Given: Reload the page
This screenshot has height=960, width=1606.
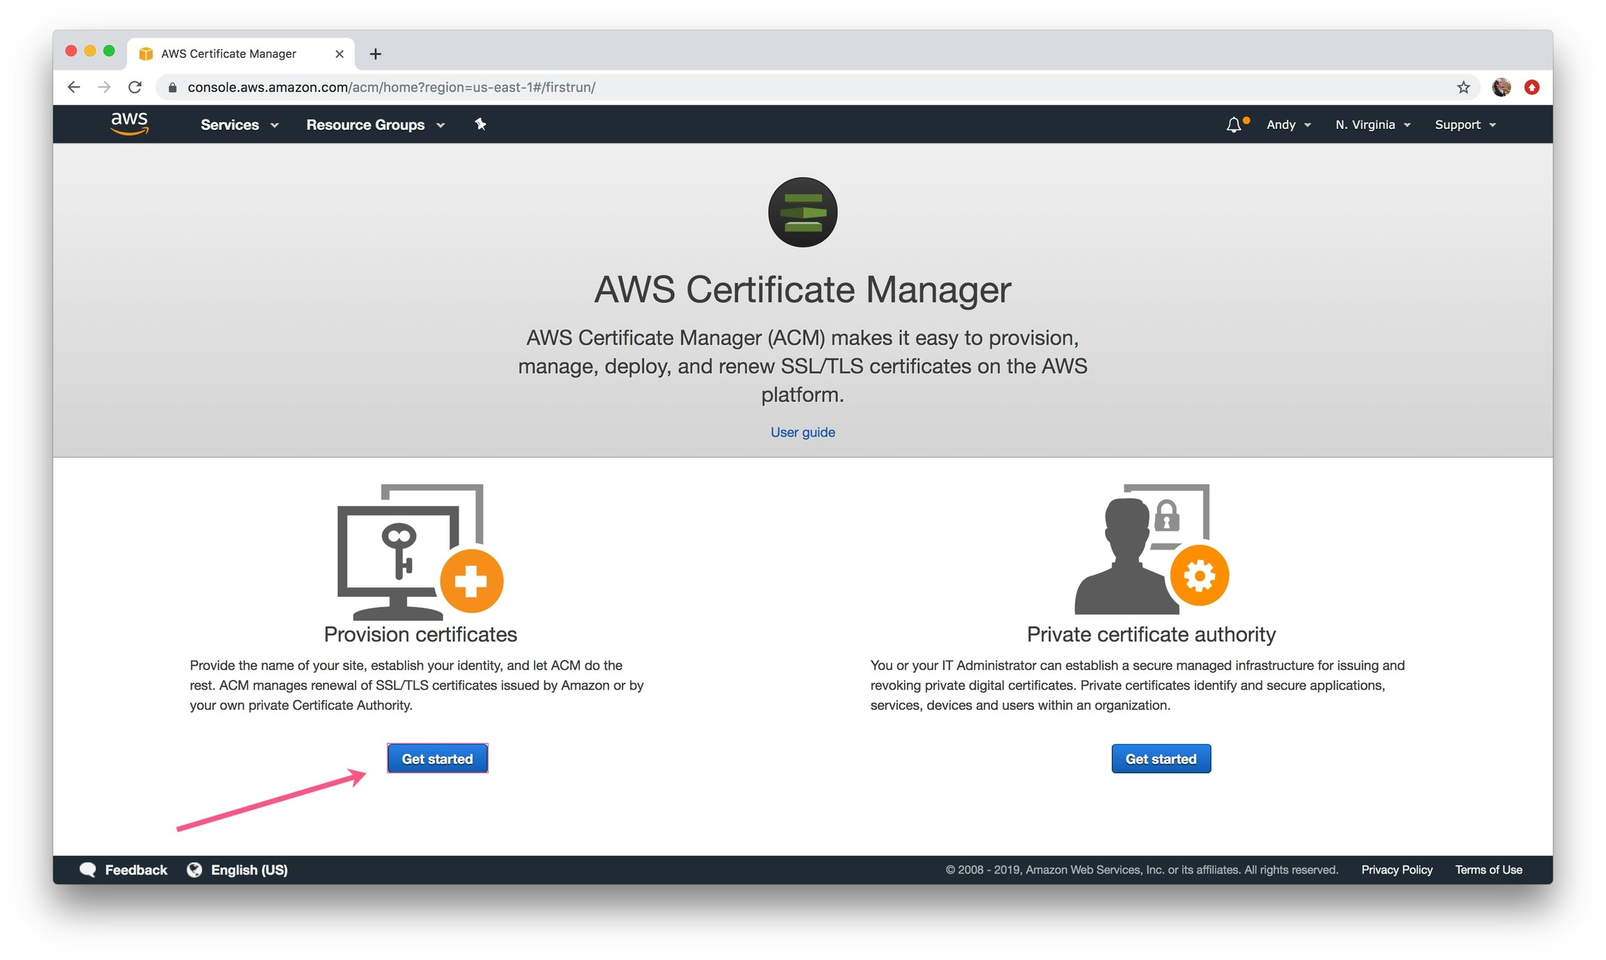Looking at the screenshot, I should [x=135, y=87].
